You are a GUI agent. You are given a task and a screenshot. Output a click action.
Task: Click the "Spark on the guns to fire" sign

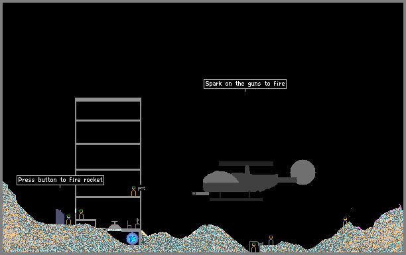point(245,84)
